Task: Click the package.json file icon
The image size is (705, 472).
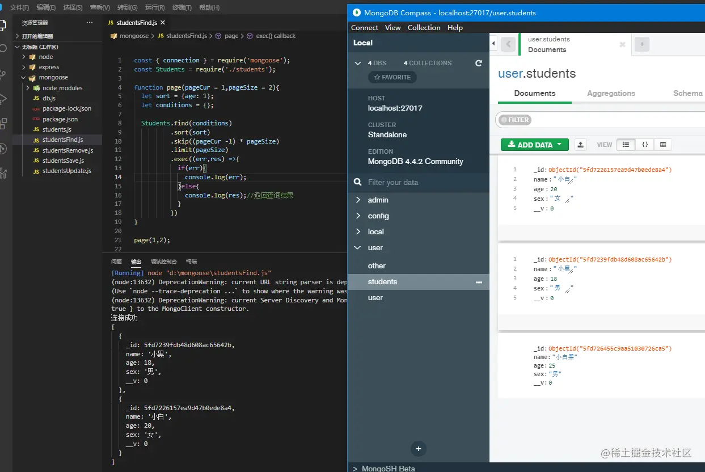Action: pyautogui.click(x=36, y=119)
